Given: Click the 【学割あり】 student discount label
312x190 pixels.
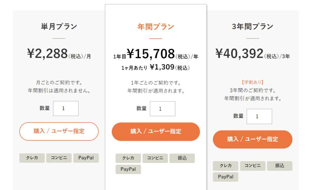Looking at the screenshot, I should [253, 82].
